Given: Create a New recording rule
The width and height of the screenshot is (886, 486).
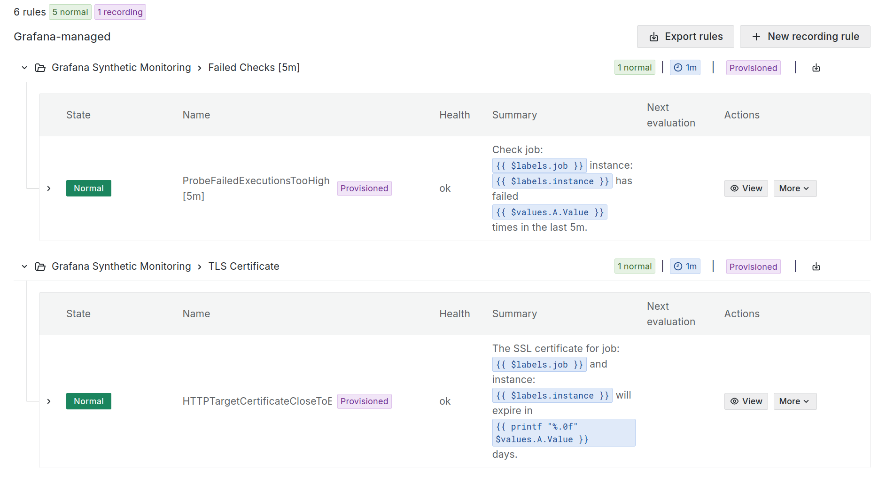Looking at the screenshot, I should [805, 37].
